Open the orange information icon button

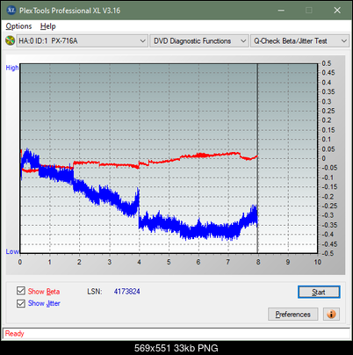(x=331, y=315)
